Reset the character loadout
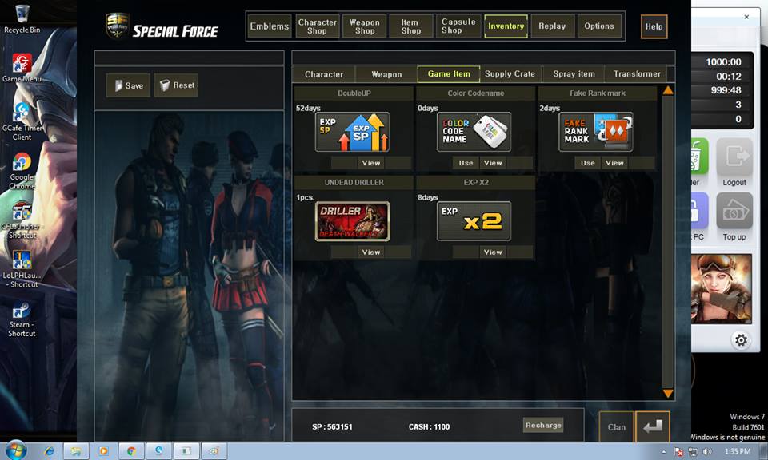768x460 pixels. pyautogui.click(x=176, y=85)
